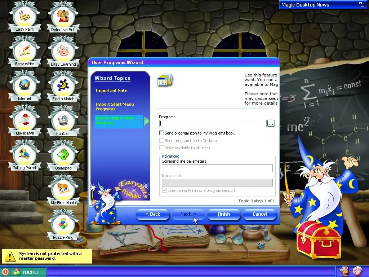
Task: Click the browse ellipsis button next to Program
Action: [x=271, y=123]
